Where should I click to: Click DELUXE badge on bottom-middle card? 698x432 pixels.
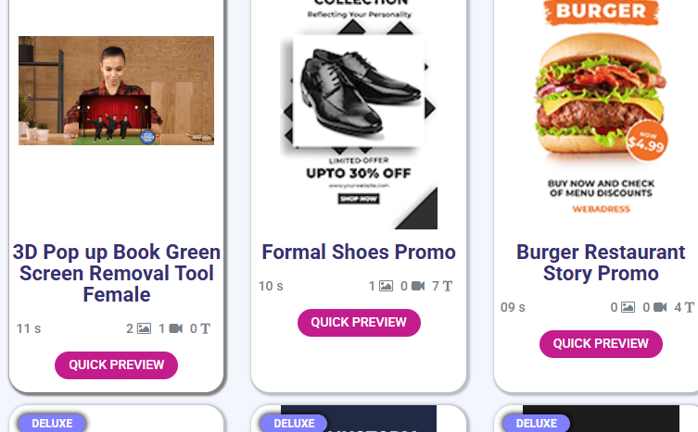tap(294, 423)
